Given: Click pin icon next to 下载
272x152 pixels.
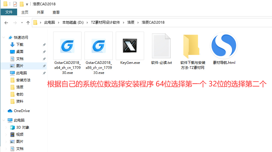Looking at the screenshot, I should pyautogui.click(x=44, y=45).
